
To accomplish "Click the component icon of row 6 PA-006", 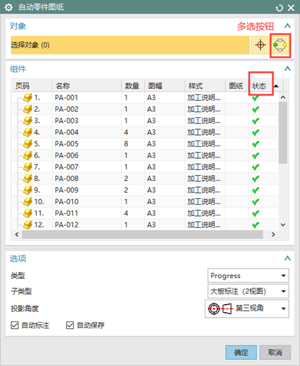I will 28,156.
